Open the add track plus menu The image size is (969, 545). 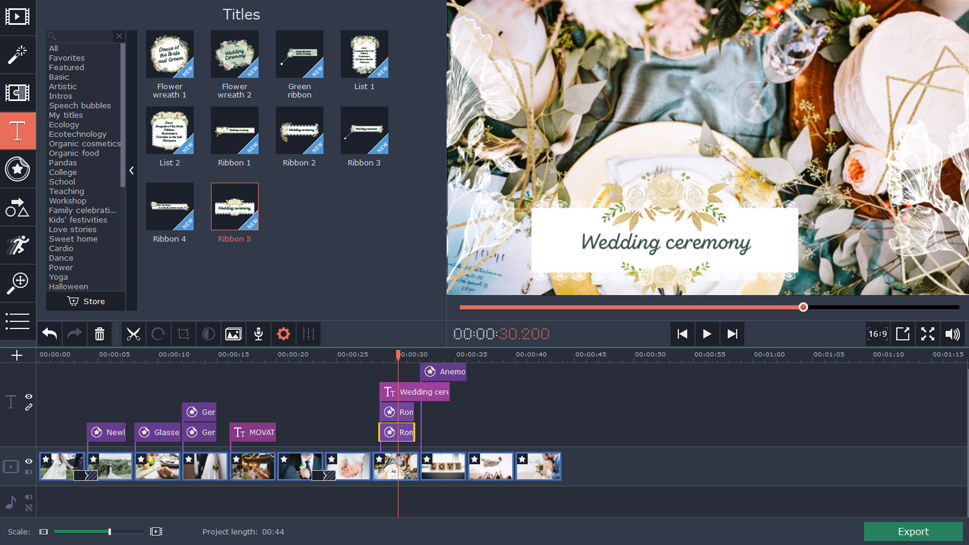(x=17, y=355)
